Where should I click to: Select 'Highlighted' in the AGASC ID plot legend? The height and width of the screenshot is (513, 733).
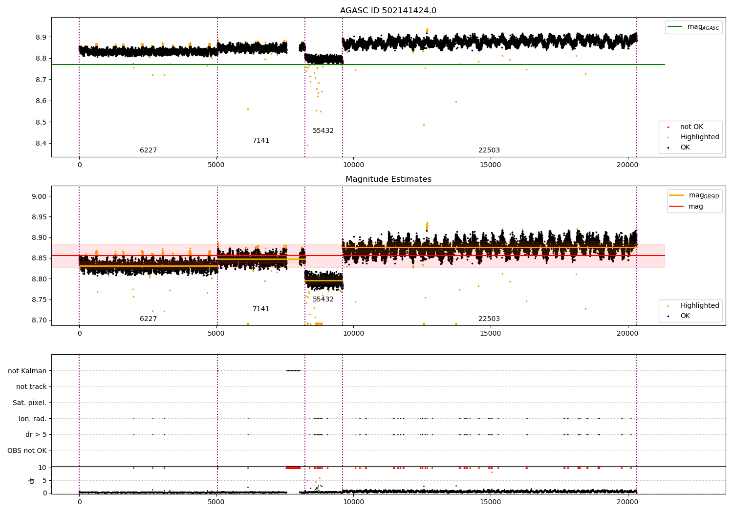point(700,137)
